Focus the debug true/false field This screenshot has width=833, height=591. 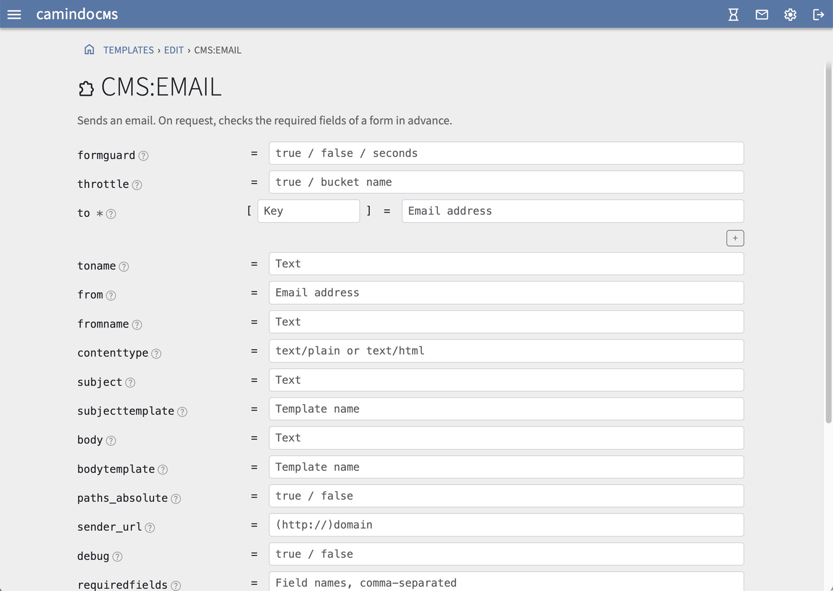coord(506,554)
